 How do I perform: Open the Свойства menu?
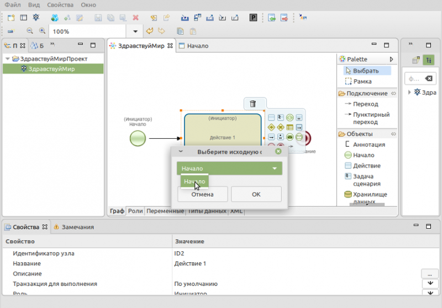pyautogui.click(x=60, y=4)
